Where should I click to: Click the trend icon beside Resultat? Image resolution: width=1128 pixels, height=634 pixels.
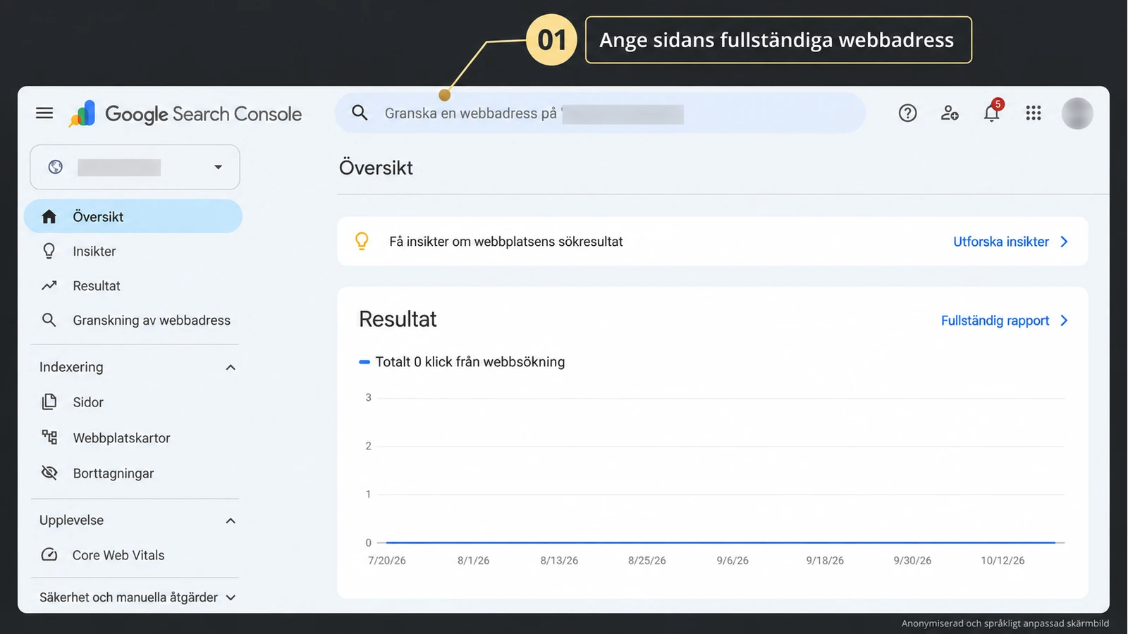(x=49, y=285)
